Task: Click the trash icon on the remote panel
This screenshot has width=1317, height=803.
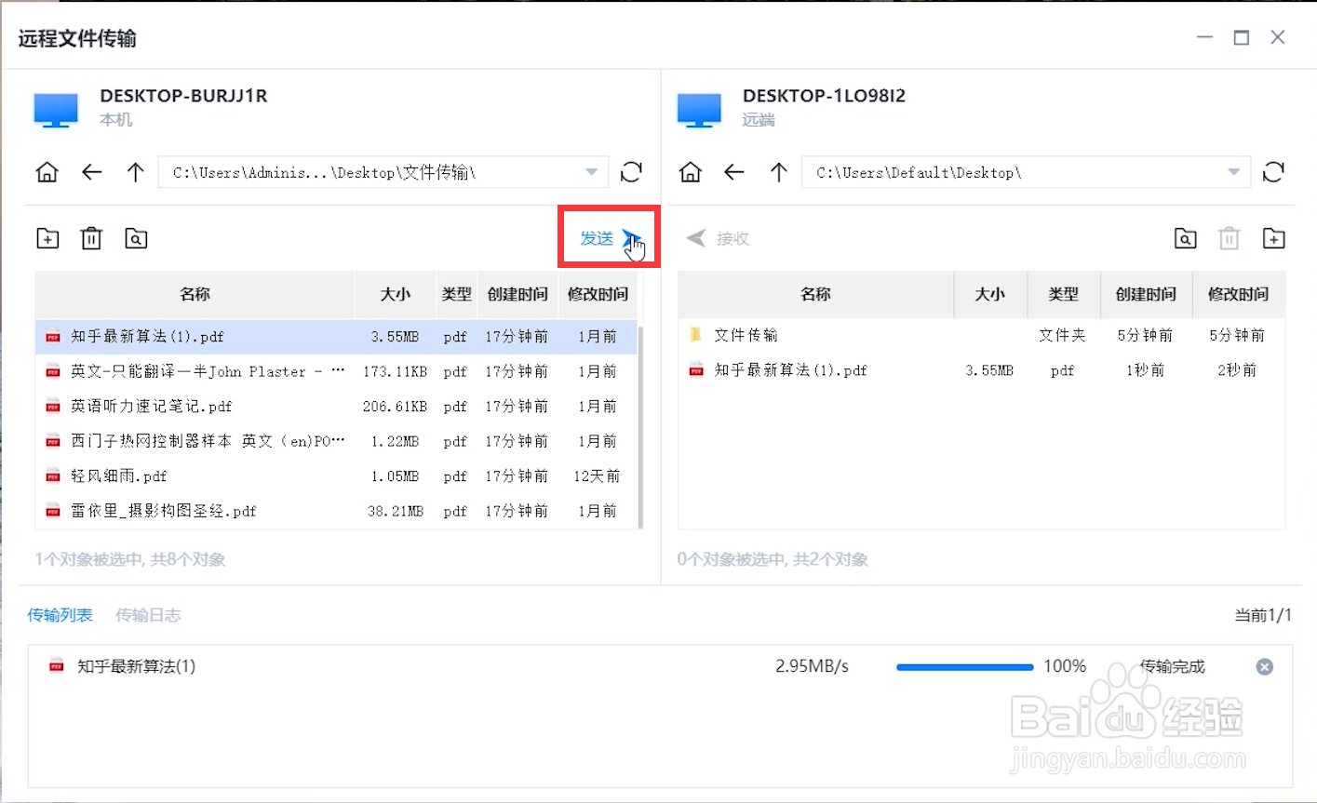Action: point(1230,238)
